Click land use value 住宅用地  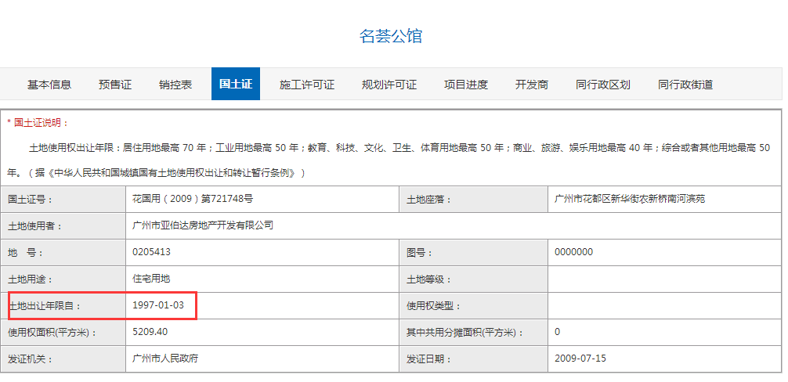point(152,279)
